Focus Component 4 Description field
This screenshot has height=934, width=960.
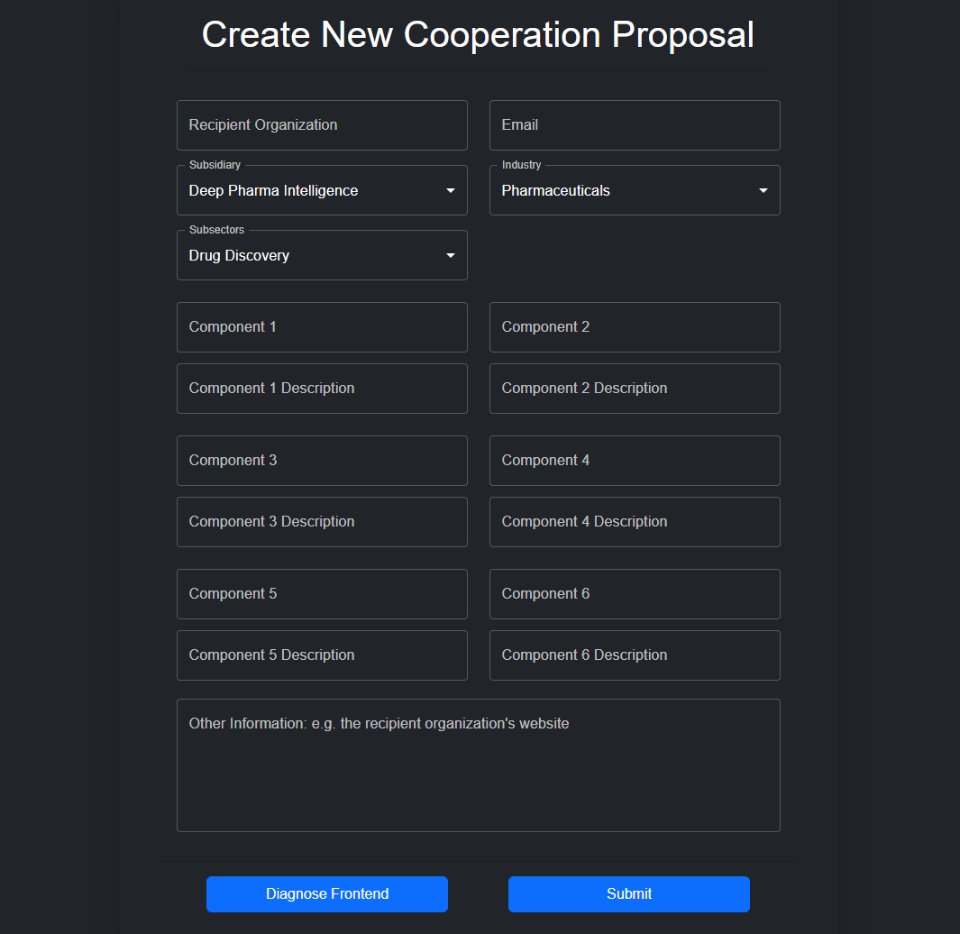tap(634, 522)
